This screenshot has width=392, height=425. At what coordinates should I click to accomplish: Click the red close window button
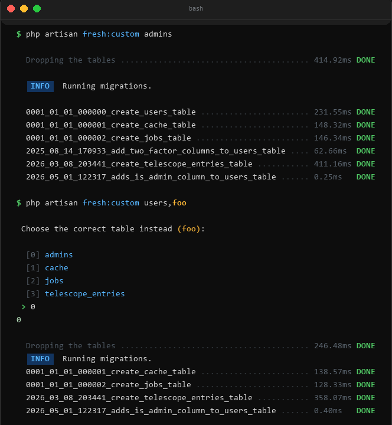pyautogui.click(x=11, y=9)
